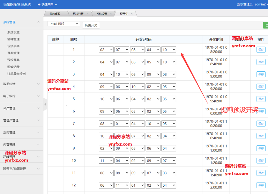Click 保存 on the period 12 row
The height and width of the screenshot is (194, 268).
(x=261, y=185)
